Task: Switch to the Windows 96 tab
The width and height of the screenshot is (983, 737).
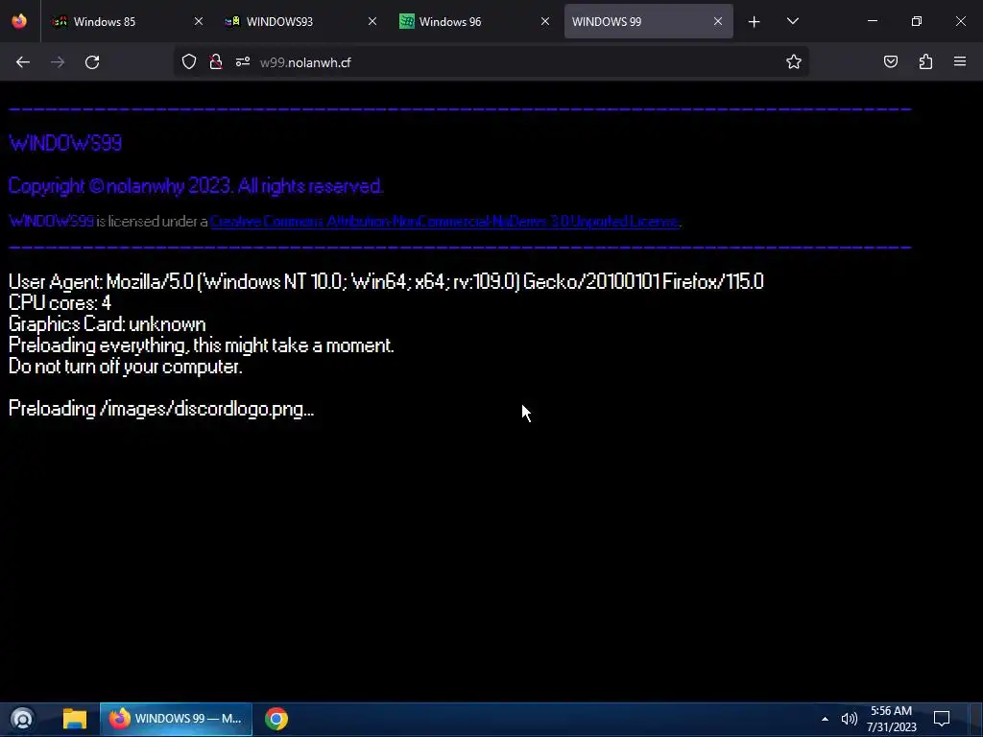Action: click(474, 21)
